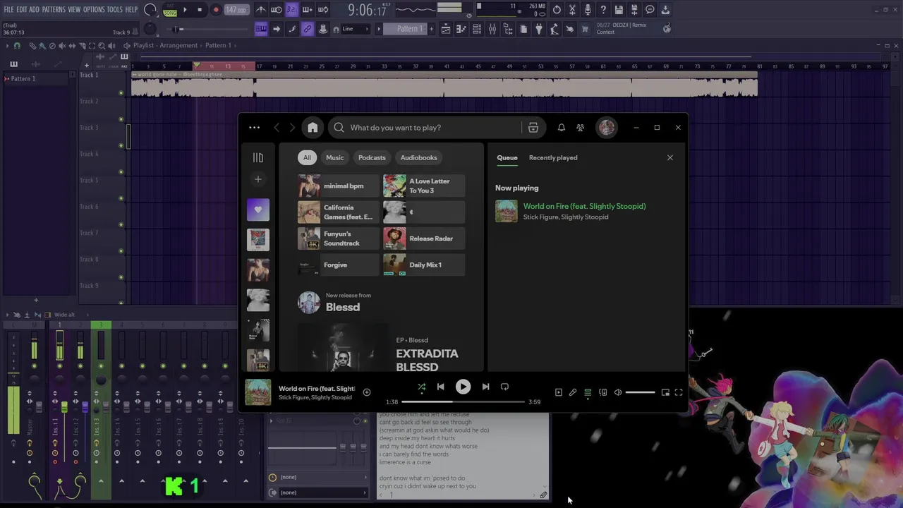Filter Spotify home by Audiobooks

419,158
